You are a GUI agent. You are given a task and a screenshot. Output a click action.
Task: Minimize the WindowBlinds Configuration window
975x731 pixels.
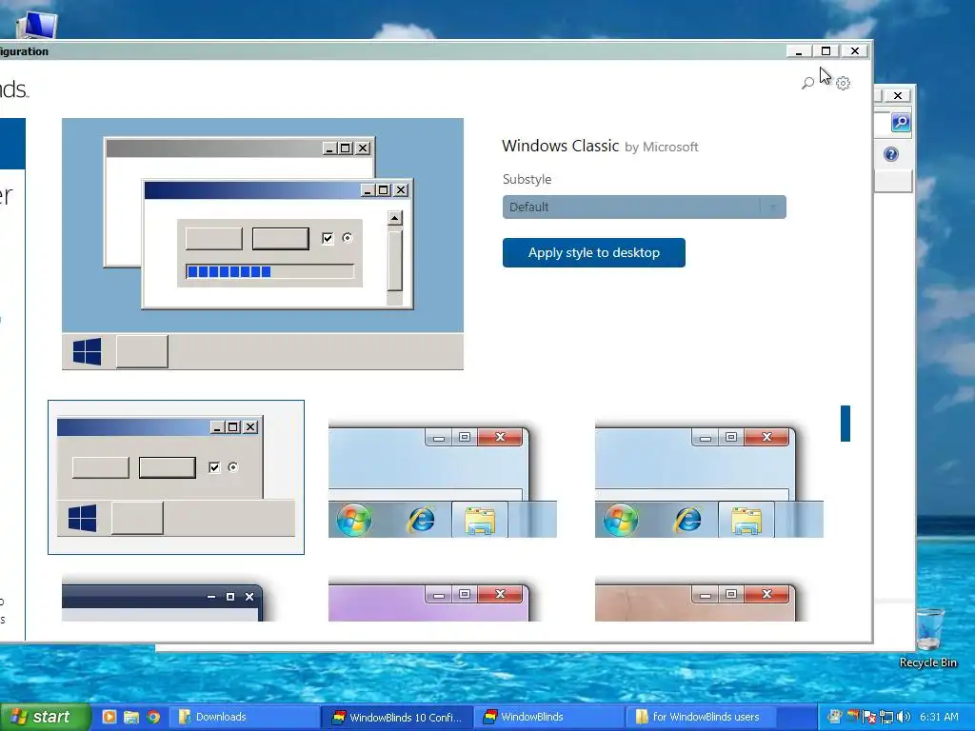pyautogui.click(x=799, y=51)
